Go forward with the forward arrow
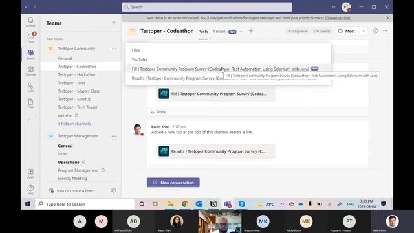This screenshot has height=233, width=414. pos(34,7)
